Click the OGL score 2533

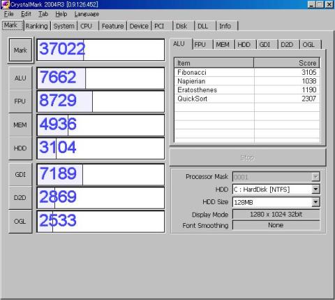(58, 220)
